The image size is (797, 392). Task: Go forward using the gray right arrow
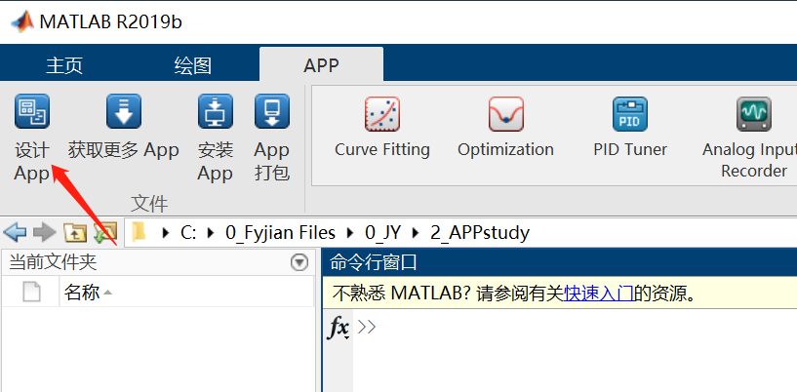pos(45,233)
